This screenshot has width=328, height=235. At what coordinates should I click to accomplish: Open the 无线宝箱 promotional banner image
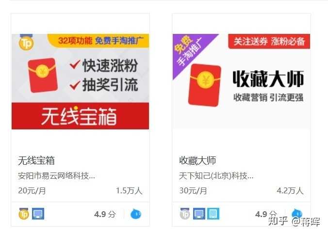81,82
